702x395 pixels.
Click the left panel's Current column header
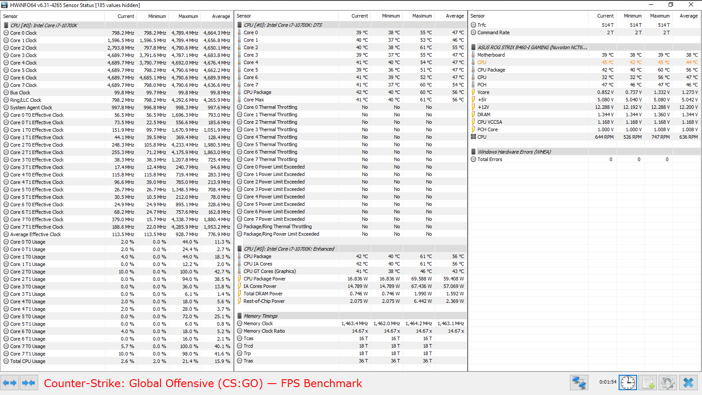click(x=121, y=16)
